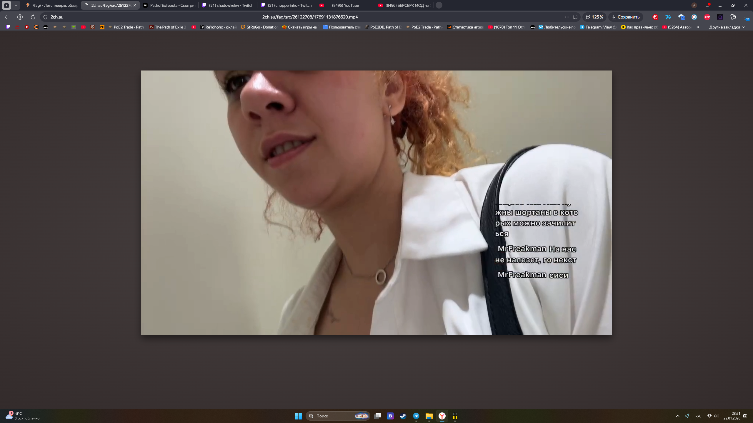Open the tab list dropdown arrow
The height and width of the screenshot is (423, 753).
(x=16, y=5)
